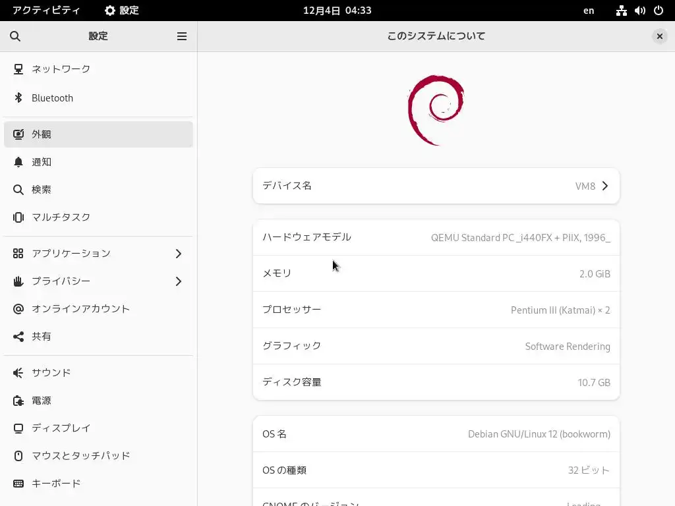Click OS type value 32 ビット

tap(589, 470)
